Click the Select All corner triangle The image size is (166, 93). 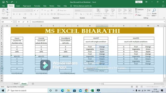(x=2, y=26)
